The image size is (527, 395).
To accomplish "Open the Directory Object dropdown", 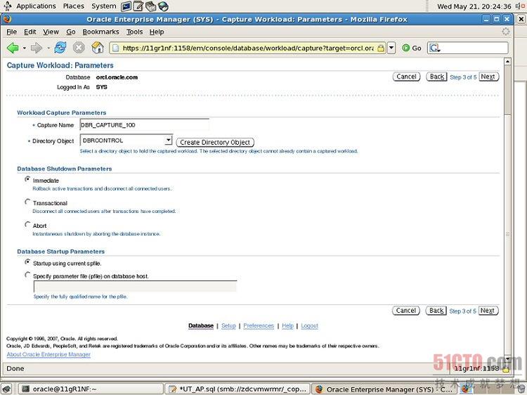I will coord(168,141).
